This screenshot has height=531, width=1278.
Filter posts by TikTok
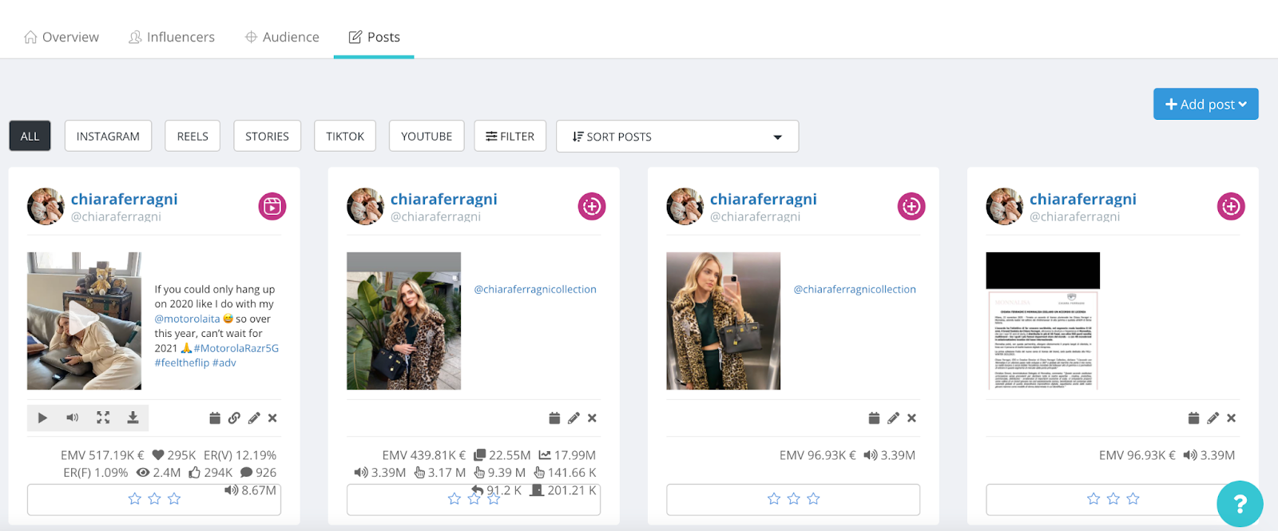(345, 137)
